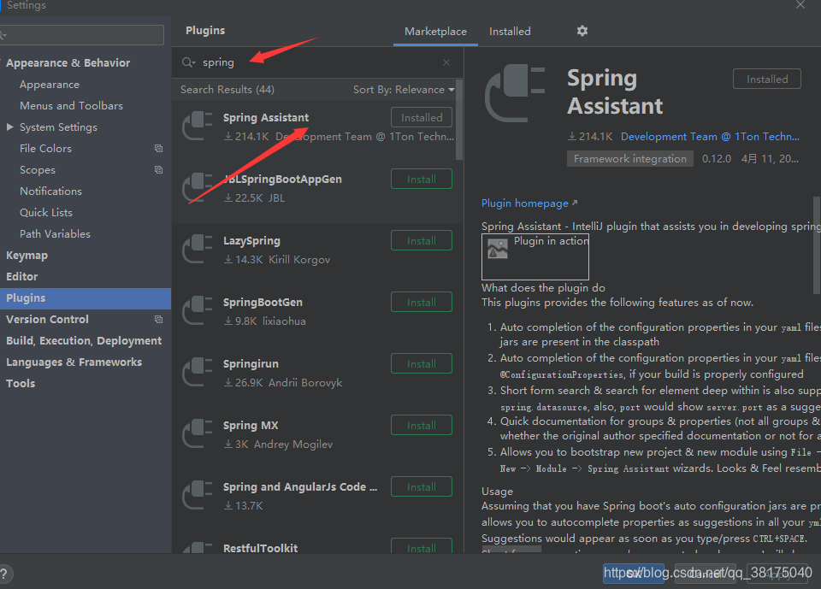Click Installed button in Spring Assistant list row
821x589 pixels.
pyautogui.click(x=422, y=118)
